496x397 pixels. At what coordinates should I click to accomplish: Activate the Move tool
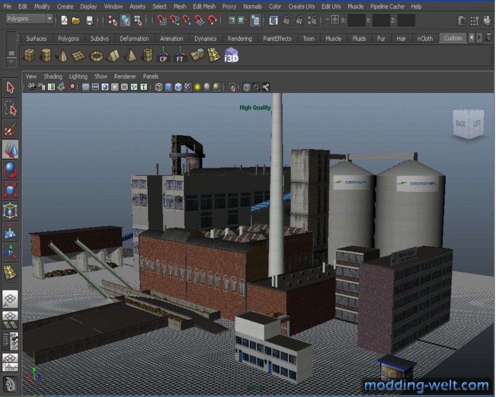click(10, 149)
